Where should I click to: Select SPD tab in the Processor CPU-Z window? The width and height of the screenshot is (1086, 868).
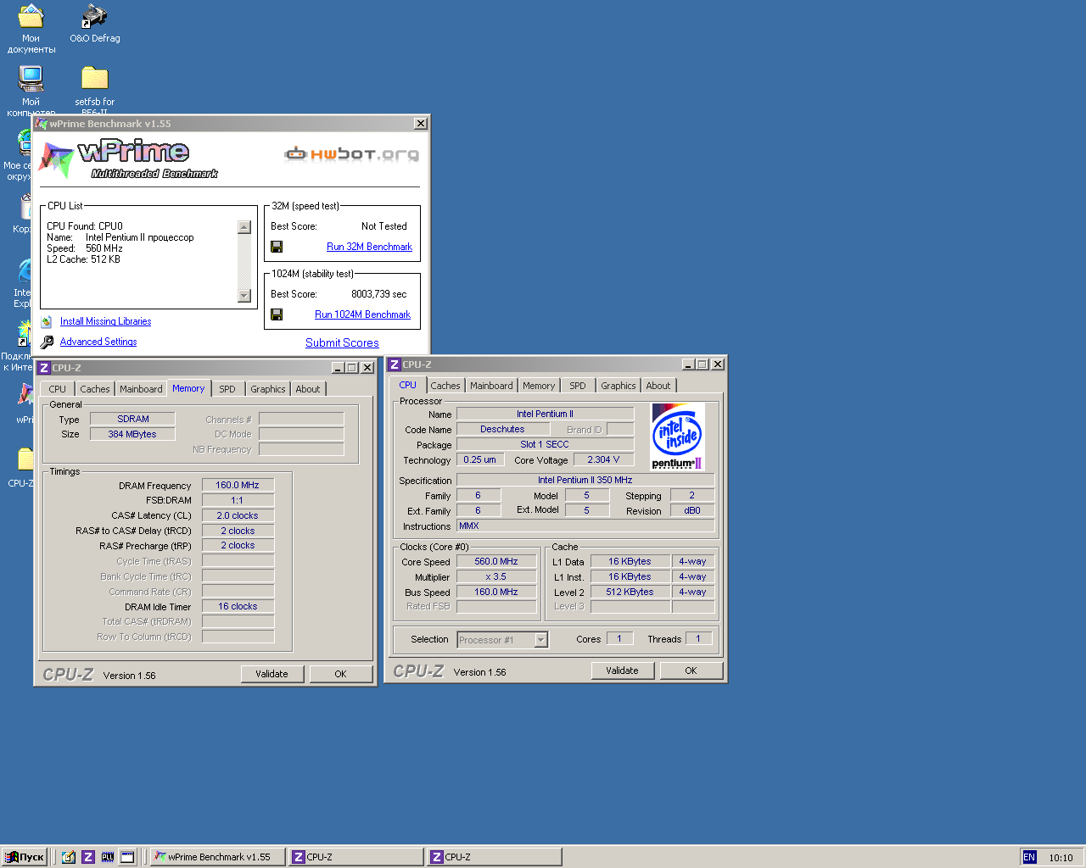(x=578, y=386)
